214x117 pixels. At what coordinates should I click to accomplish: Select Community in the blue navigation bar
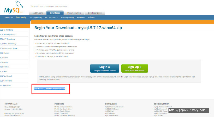21,17
